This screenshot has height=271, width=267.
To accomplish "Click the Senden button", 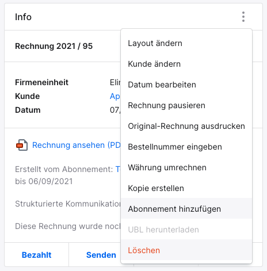I will [x=101, y=255].
